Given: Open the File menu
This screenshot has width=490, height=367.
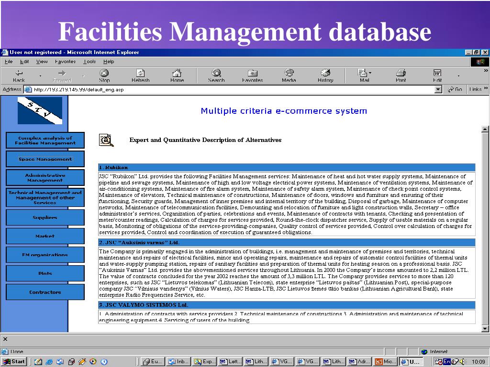Looking at the screenshot, I should [9, 62].
